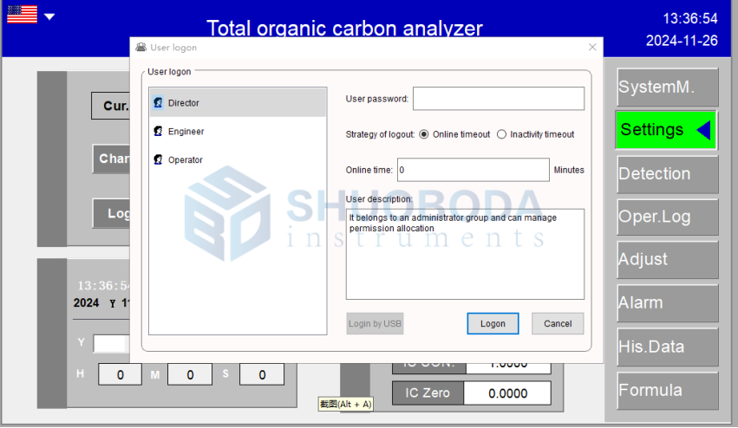
Task: Open the language dropdown arrow beside flag
Action: coord(49,16)
